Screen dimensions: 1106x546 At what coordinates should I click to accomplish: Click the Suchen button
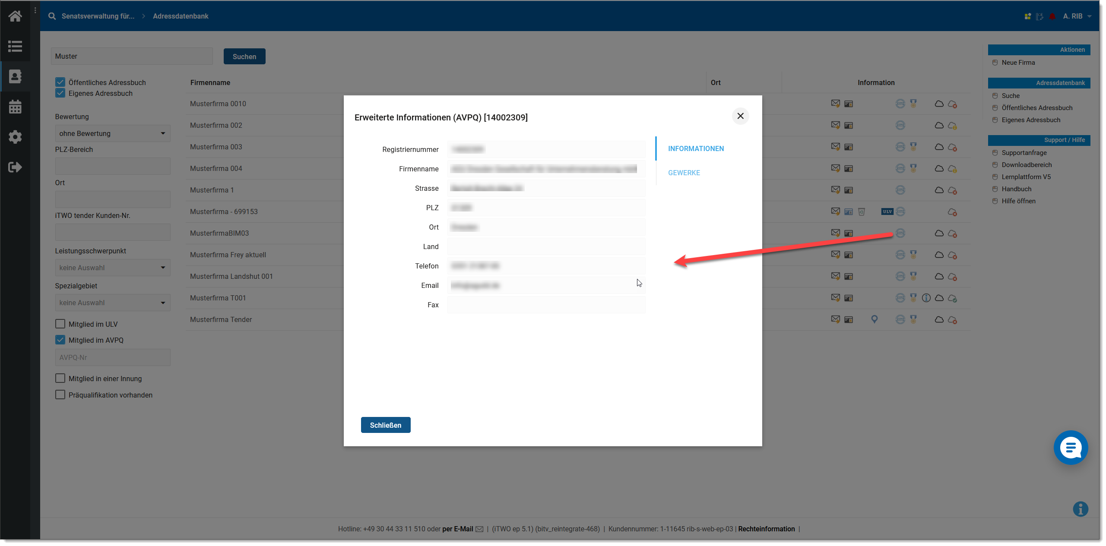[x=244, y=57]
